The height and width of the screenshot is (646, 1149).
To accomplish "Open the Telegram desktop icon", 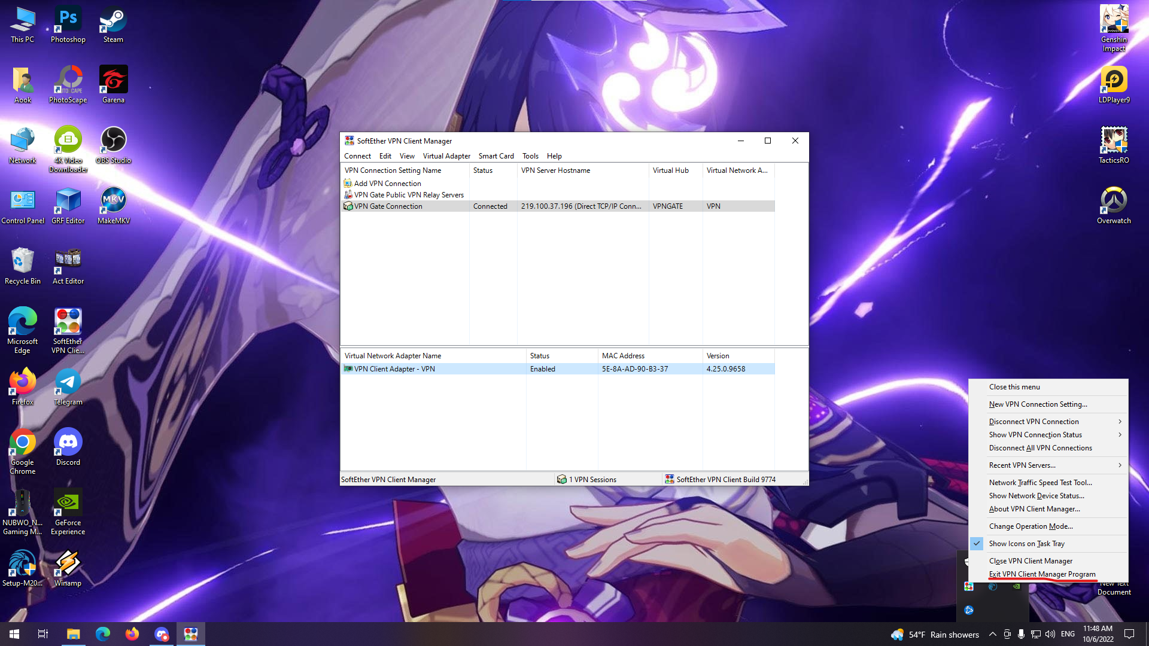I will 68,387.
